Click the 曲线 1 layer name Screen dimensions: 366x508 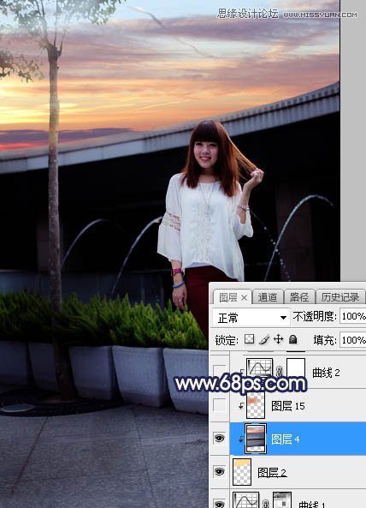click(312, 504)
